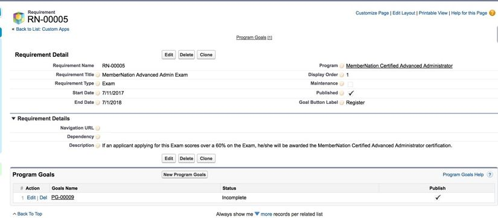Click help bubble next to Description
This screenshot has height=218, width=498.
point(98,146)
